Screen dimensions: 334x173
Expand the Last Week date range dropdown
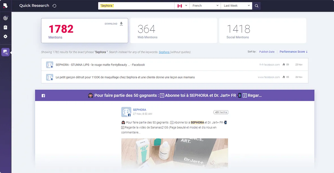pos(236,6)
